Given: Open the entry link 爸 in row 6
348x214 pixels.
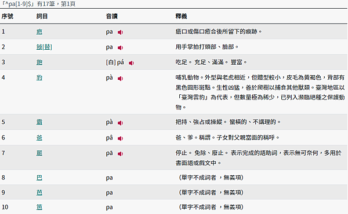Looking at the screenshot, I should point(39,138).
